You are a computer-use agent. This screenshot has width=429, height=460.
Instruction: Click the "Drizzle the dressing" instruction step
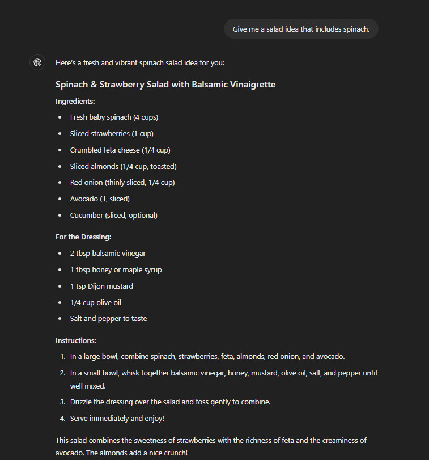click(170, 402)
